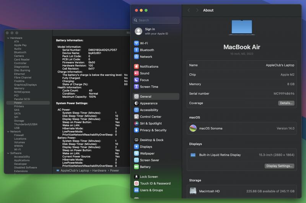Screen dimensions: 306x203
Task: Collapse the Network tree section
Action: coord(8,132)
